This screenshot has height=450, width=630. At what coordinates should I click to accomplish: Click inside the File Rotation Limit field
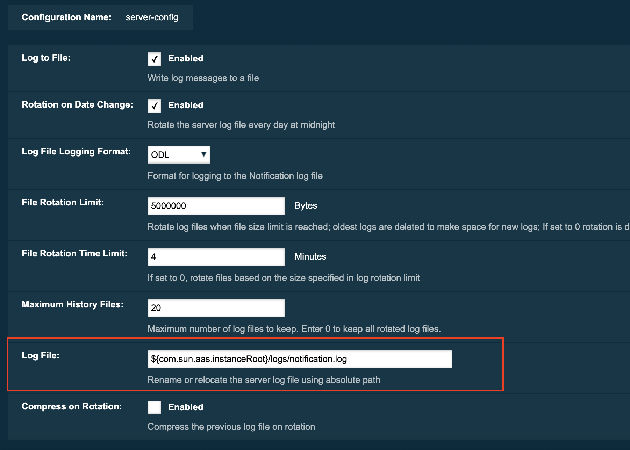(216, 206)
